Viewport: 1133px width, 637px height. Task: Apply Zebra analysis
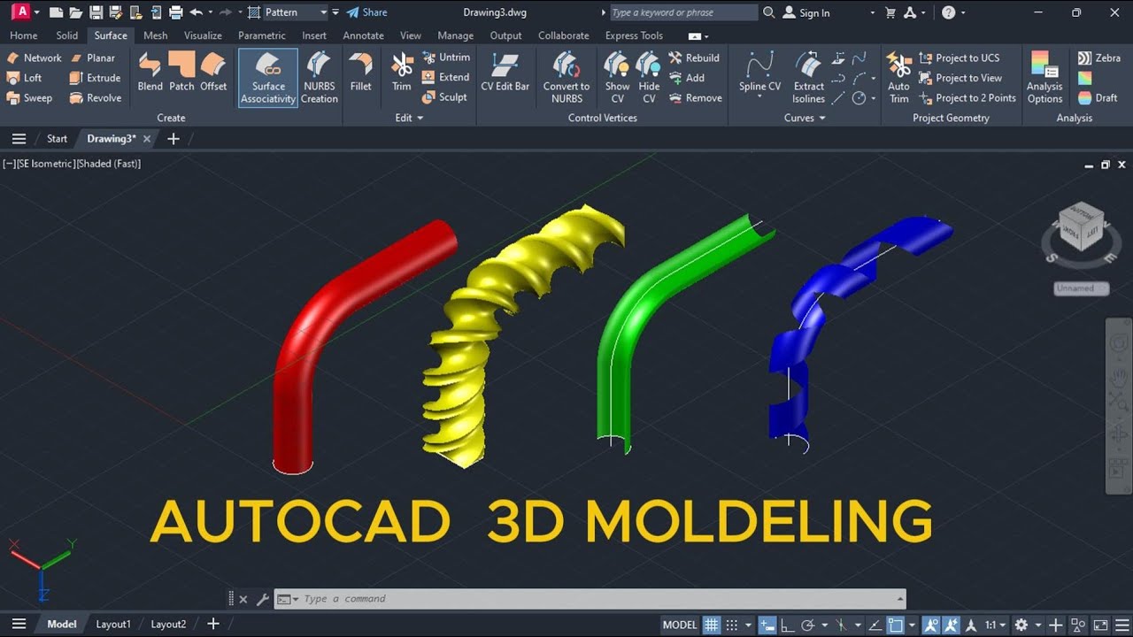pyautogui.click(x=1098, y=58)
